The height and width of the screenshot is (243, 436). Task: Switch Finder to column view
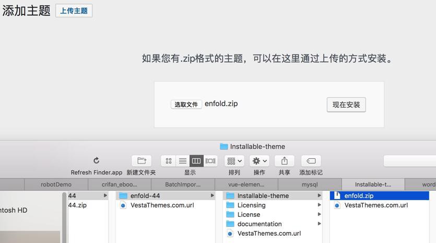pos(196,161)
